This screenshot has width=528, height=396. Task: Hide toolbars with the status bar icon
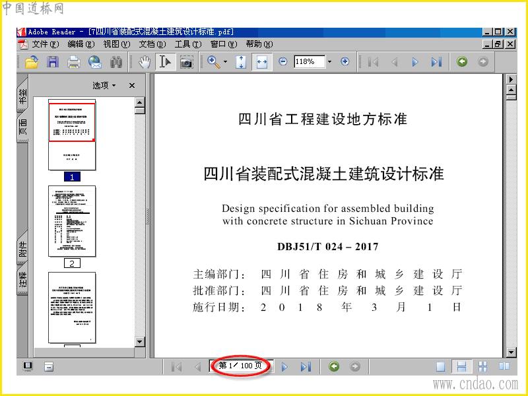pyautogui.click(x=49, y=366)
